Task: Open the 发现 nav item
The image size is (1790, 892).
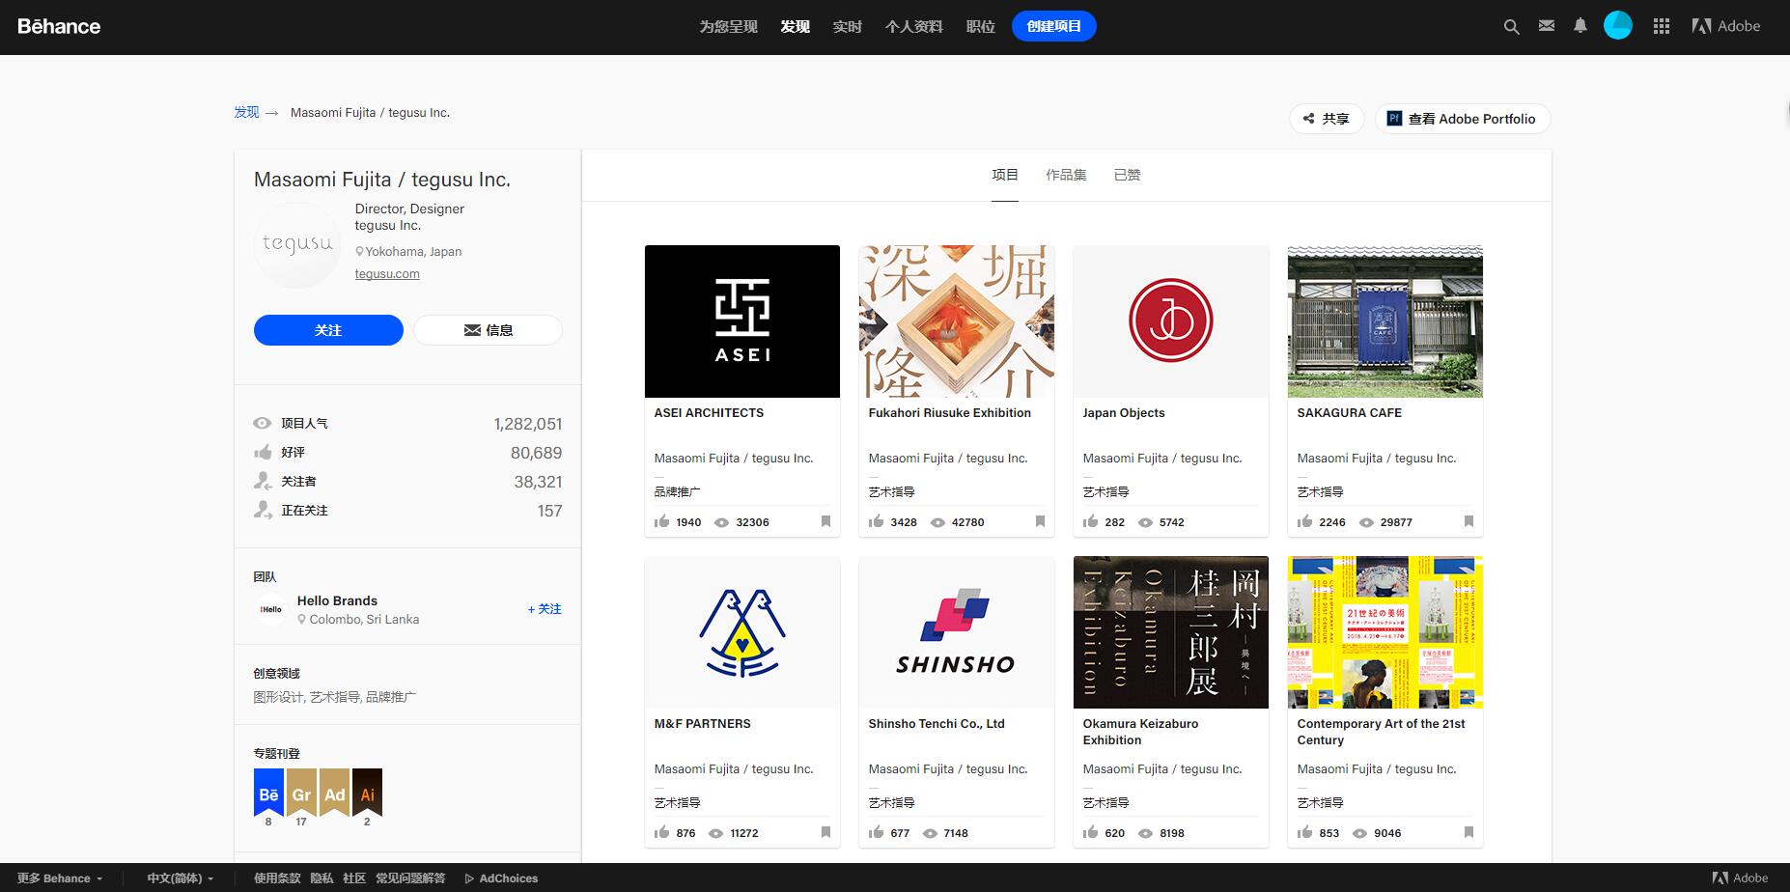Action: click(x=796, y=26)
